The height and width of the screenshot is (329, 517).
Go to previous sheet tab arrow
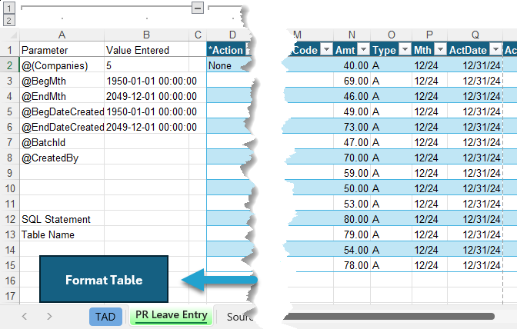click(x=25, y=317)
